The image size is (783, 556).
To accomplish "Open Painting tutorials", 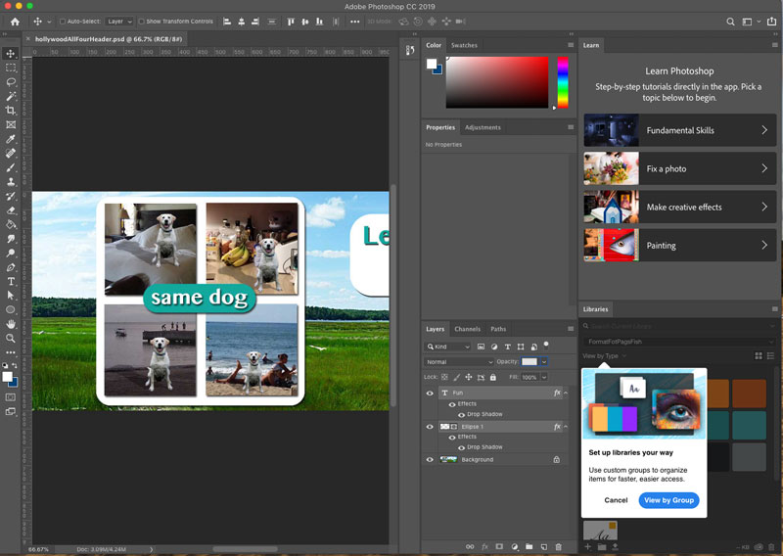I will pos(679,245).
